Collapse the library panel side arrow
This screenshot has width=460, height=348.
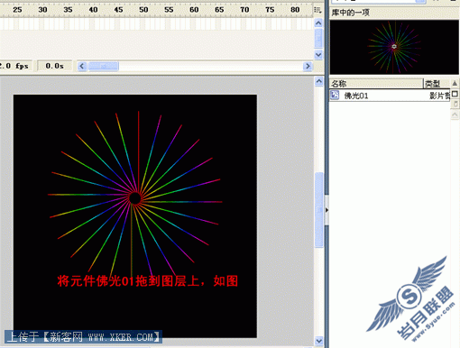tap(327, 210)
